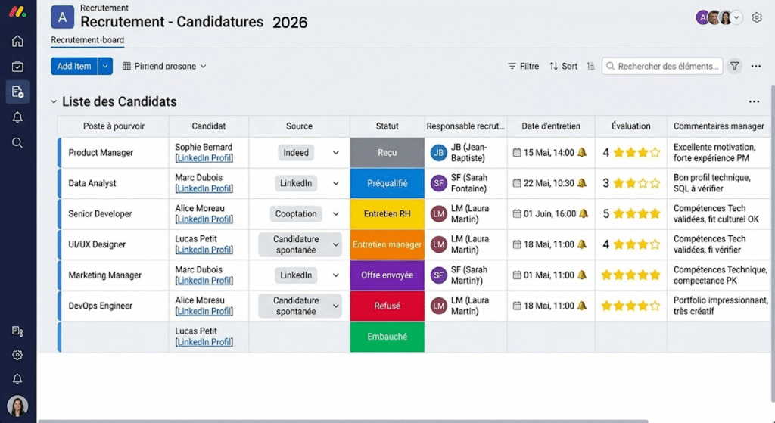Open the toolbar three-dots more menu
775x423 pixels.
[756, 67]
